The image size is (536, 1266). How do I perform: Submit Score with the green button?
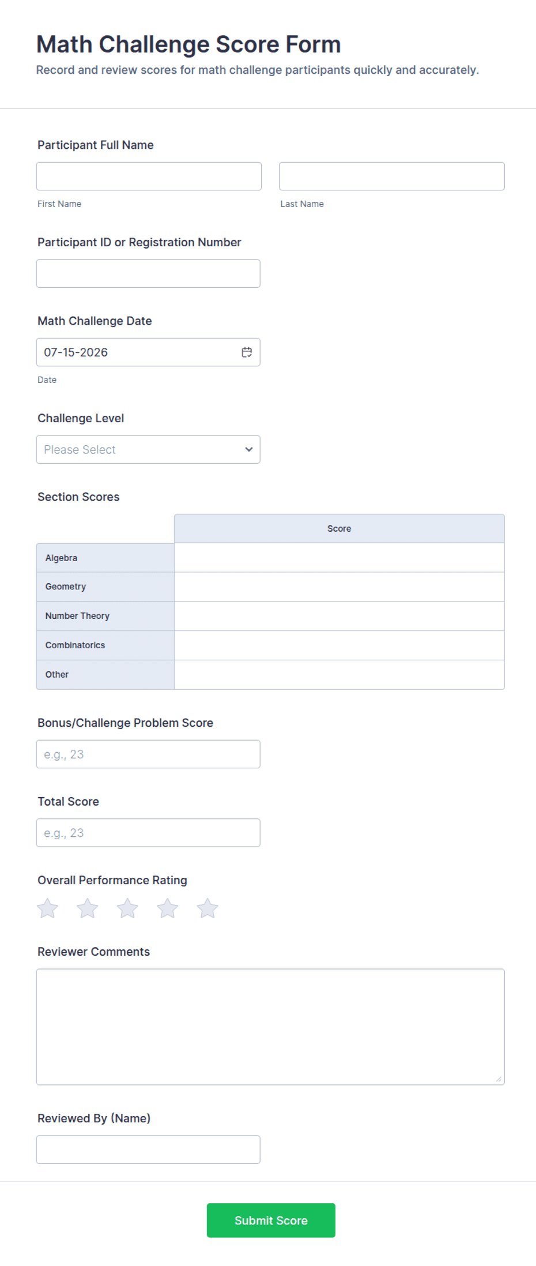(271, 1220)
